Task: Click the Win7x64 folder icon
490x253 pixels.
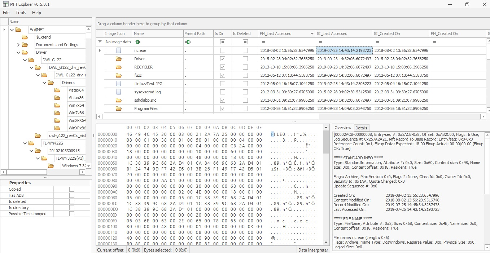Action: pos(57,105)
